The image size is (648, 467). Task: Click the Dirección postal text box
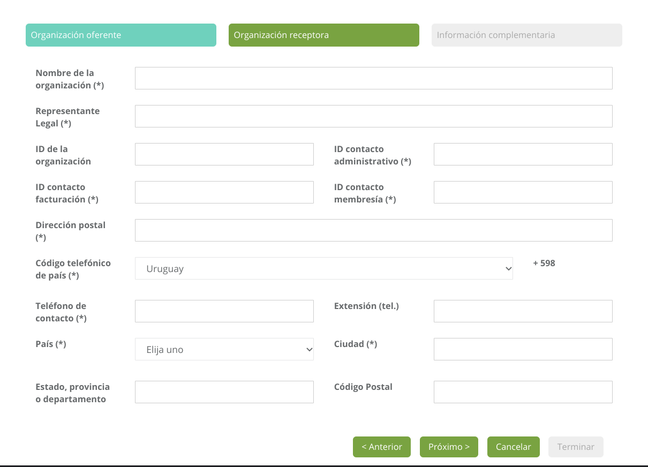click(x=373, y=230)
